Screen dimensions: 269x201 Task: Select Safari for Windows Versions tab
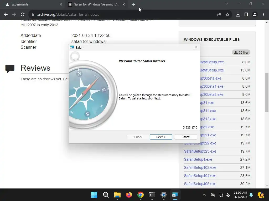click(96, 4)
